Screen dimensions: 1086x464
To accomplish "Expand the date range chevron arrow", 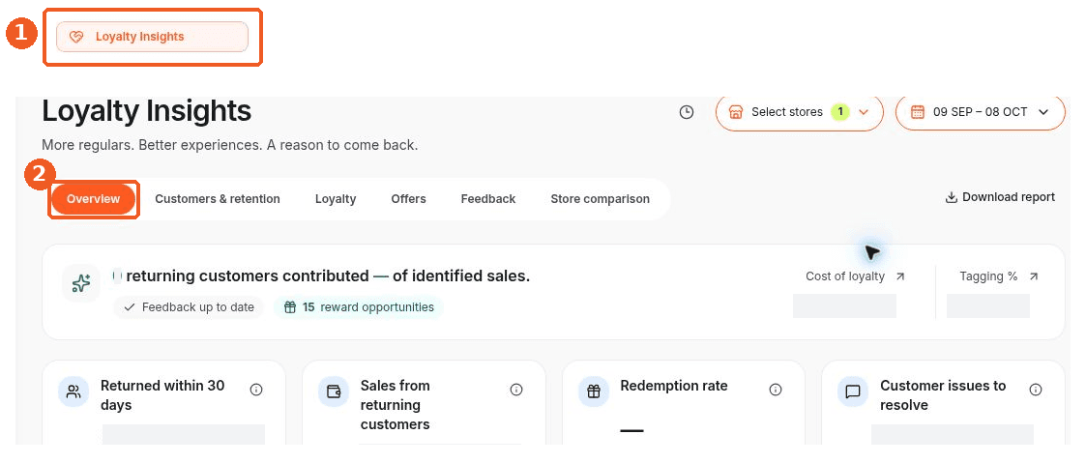I will tap(1043, 112).
